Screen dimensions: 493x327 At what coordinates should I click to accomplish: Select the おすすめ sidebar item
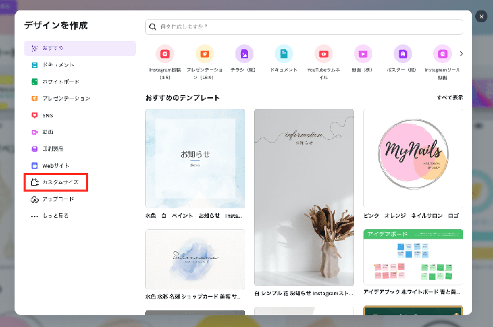(x=80, y=49)
